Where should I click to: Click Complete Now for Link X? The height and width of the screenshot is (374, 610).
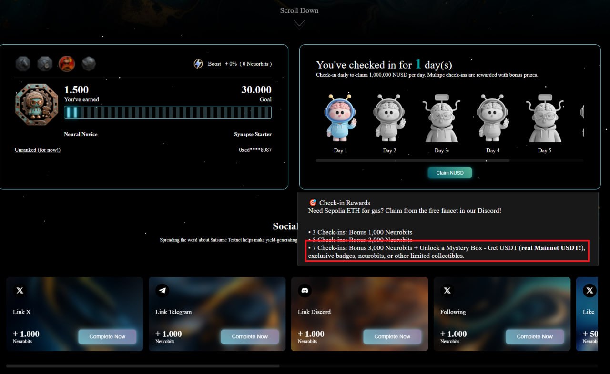(107, 336)
